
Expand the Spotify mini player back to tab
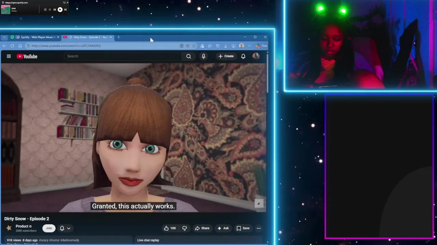pyautogui.click(x=64, y=2)
